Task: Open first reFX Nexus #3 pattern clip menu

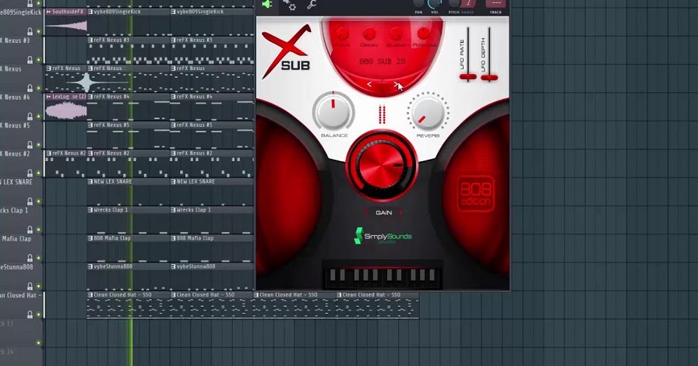Action: point(90,40)
